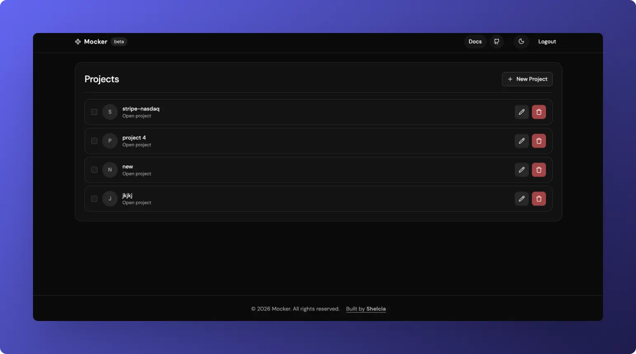Image resolution: width=636 pixels, height=354 pixels.
Task: Open the Docs page
Action: 475,42
